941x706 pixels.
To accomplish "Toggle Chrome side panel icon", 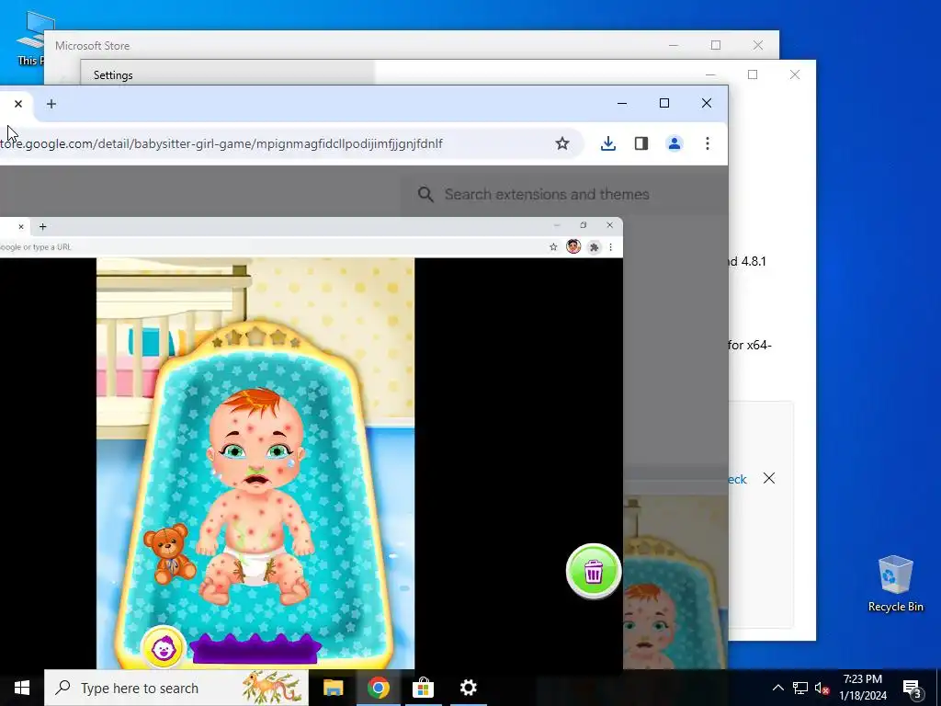I will click(x=641, y=143).
